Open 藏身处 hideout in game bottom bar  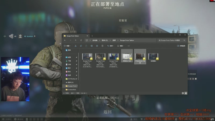click(19, 119)
